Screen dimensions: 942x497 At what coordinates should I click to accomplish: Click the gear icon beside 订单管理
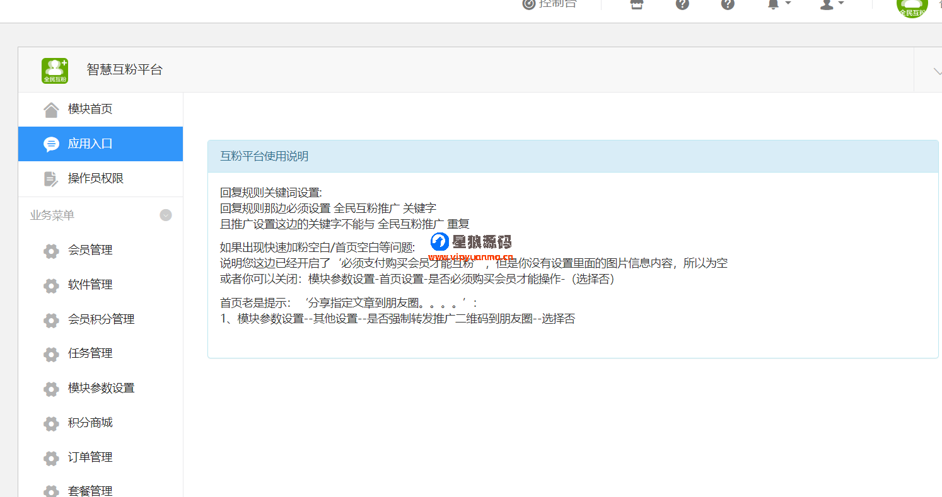click(x=51, y=458)
